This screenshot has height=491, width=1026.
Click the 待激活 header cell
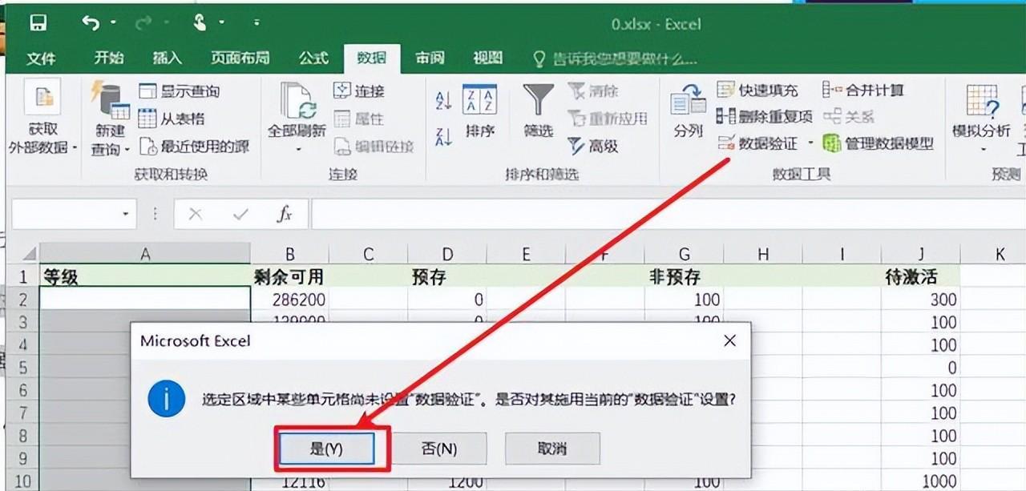920,277
